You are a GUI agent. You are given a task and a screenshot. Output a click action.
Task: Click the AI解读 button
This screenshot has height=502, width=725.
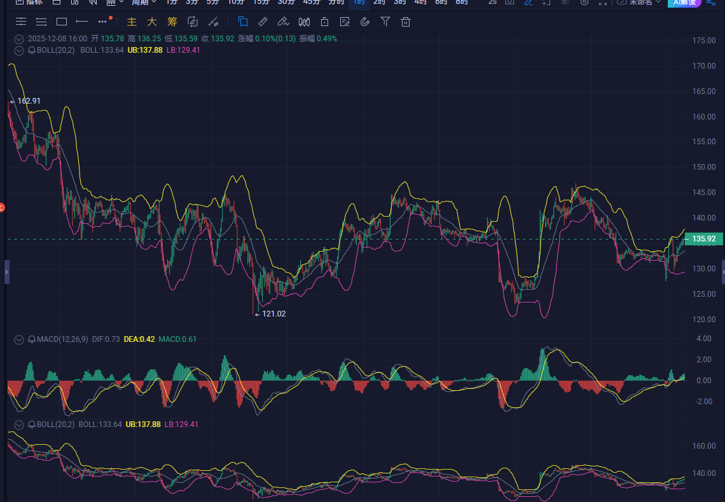click(684, 3)
